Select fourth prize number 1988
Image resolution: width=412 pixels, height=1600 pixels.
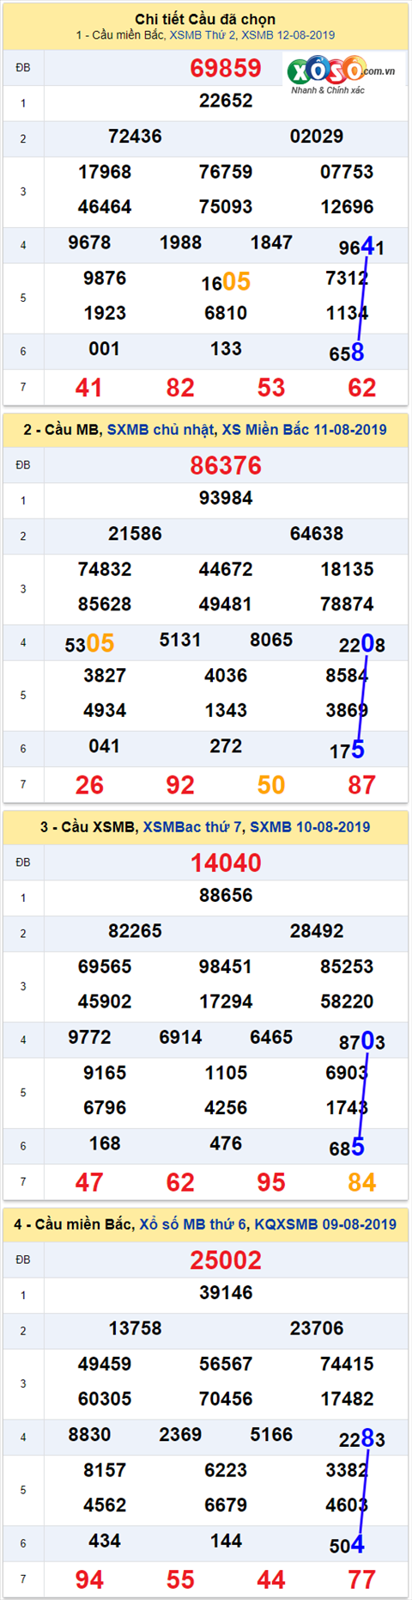pyautogui.click(x=180, y=242)
